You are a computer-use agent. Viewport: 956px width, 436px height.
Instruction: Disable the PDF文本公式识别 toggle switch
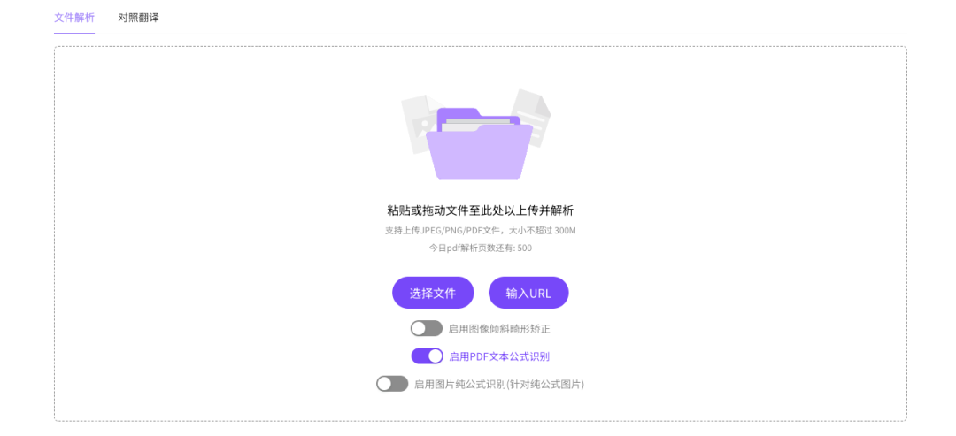pyautogui.click(x=427, y=356)
